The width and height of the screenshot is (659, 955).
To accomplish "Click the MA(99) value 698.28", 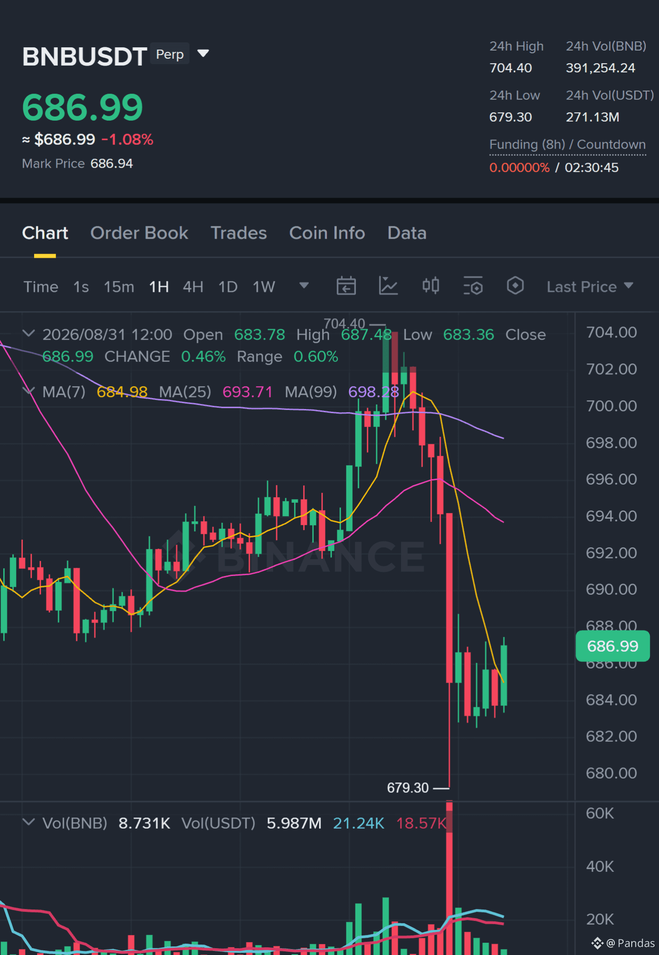I will pyautogui.click(x=374, y=392).
